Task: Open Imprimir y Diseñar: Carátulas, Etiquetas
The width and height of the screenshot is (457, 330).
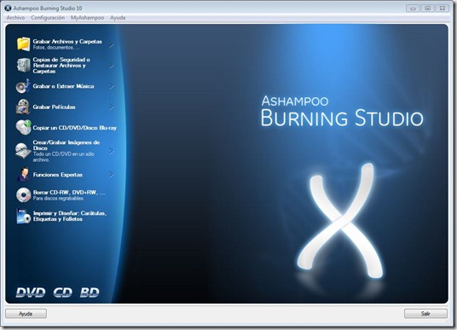Action: 70,216
